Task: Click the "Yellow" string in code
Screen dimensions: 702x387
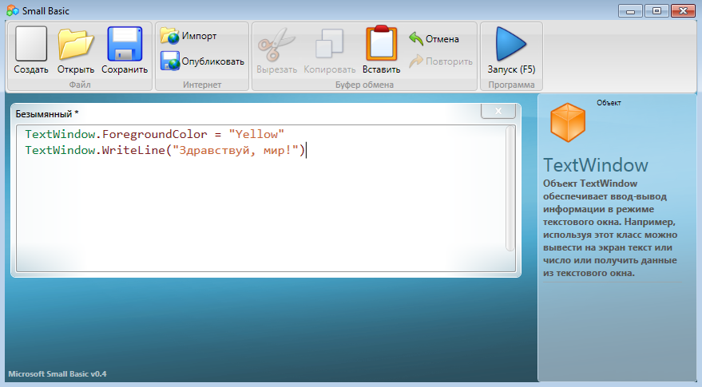Action: [x=256, y=134]
